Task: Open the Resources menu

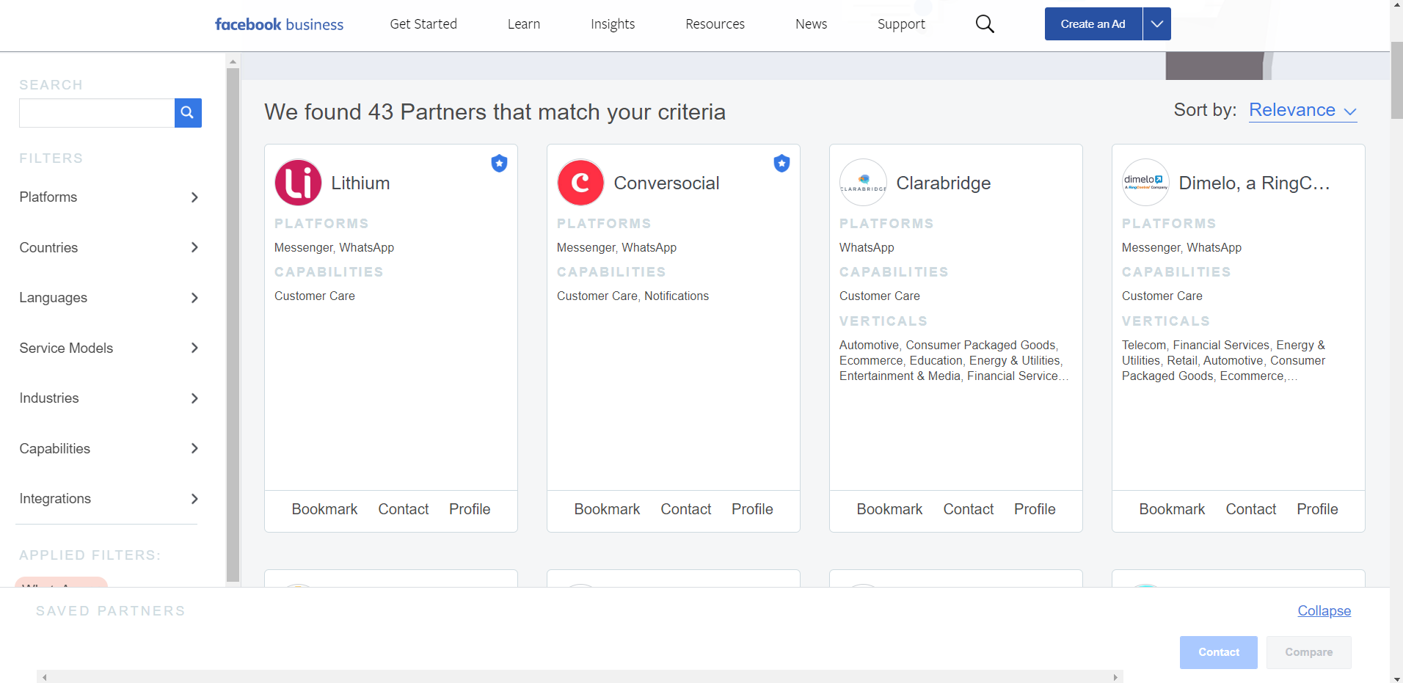Action: point(715,24)
